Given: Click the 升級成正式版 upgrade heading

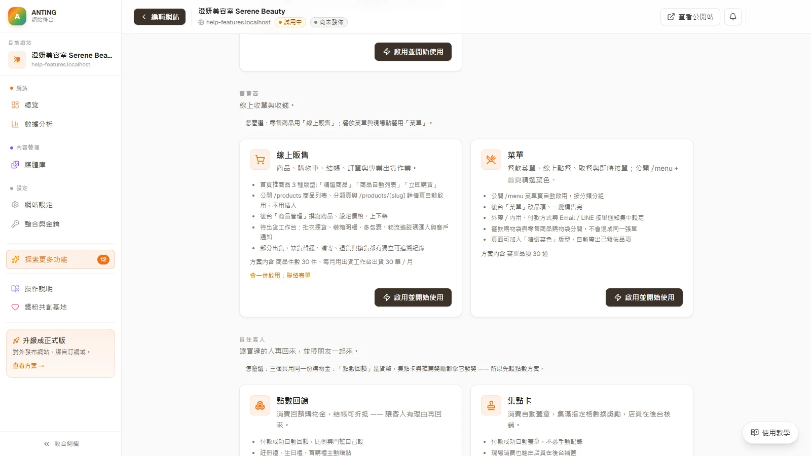Looking at the screenshot, I should [x=44, y=340].
